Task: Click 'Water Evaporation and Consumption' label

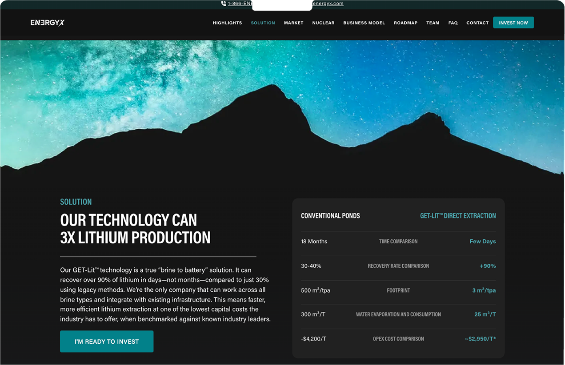Action: click(x=398, y=314)
